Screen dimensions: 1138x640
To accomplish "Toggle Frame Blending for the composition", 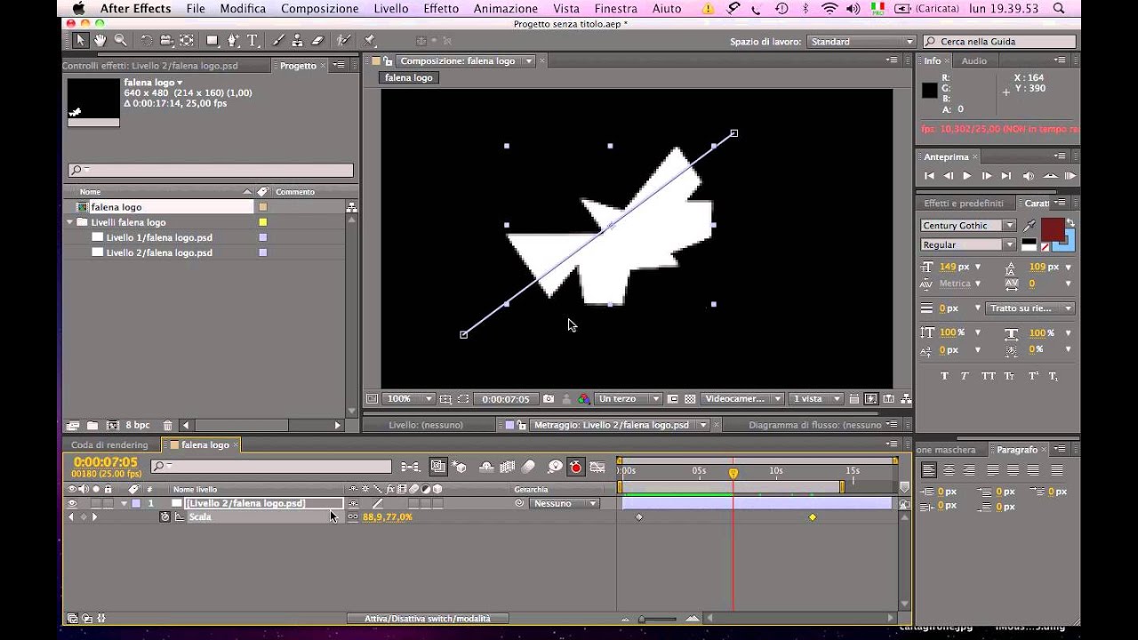I will tap(508, 467).
